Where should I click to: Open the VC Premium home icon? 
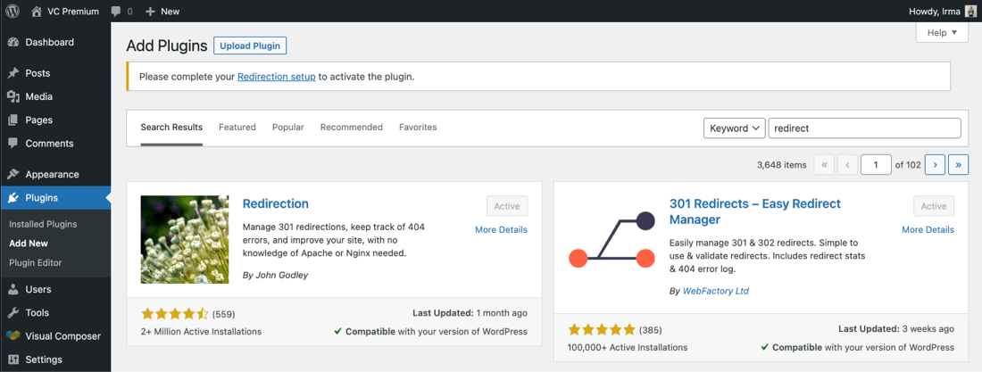coord(37,12)
